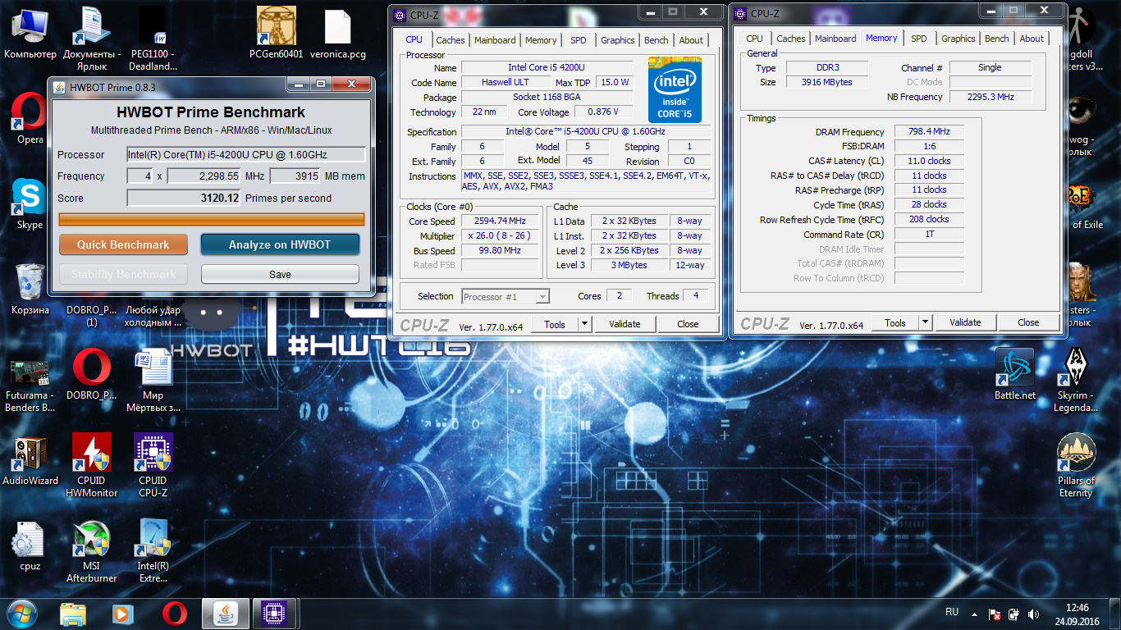Switch to Caches tab in left CPU-Z
Screen dimensions: 1121x630
click(450, 40)
